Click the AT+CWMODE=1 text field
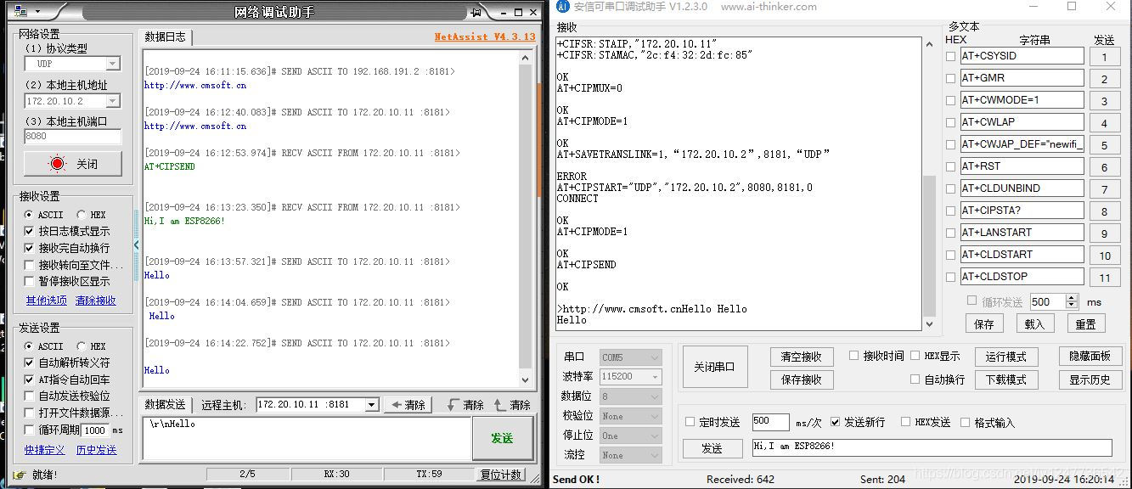Viewport: 1132px width, 489px height. pyautogui.click(x=1022, y=100)
